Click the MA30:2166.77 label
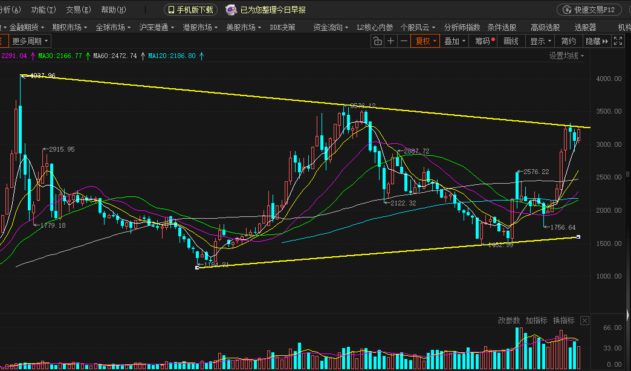The height and width of the screenshot is (371, 631). [60, 56]
